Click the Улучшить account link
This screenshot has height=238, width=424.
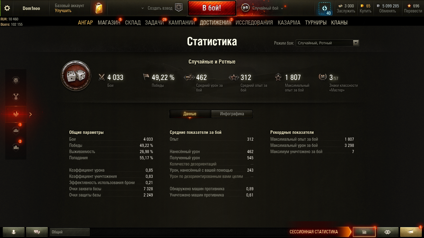click(x=63, y=11)
